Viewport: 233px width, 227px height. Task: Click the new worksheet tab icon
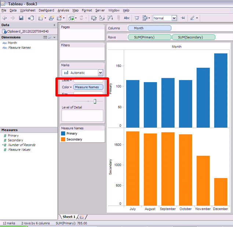pyautogui.click(x=82, y=217)
